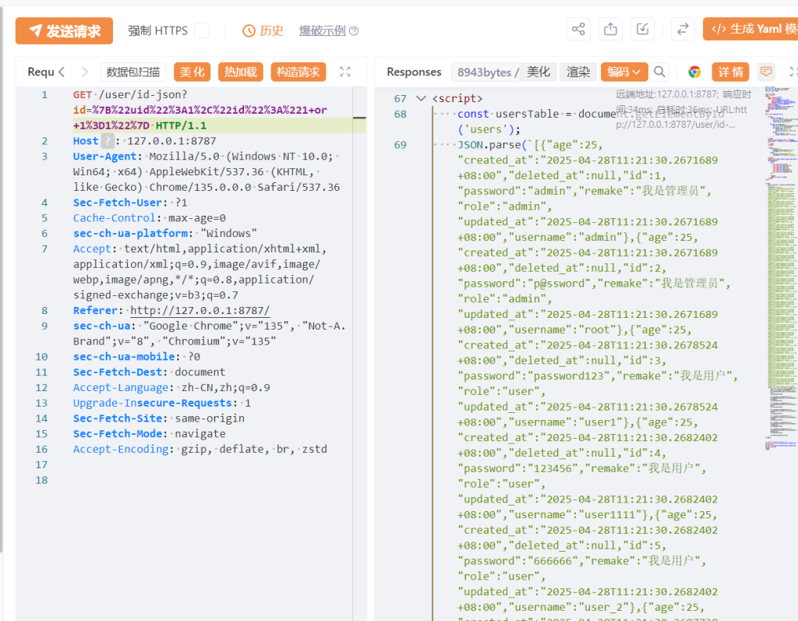Click 构造请求 build request button

point(298,72)
